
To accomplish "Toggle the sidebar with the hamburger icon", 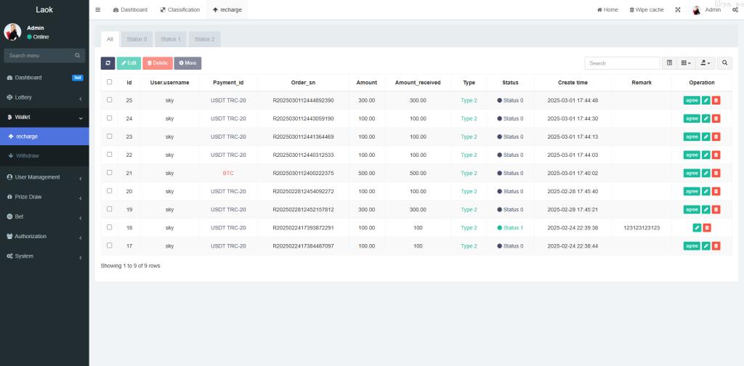I will tap(98, 10).
